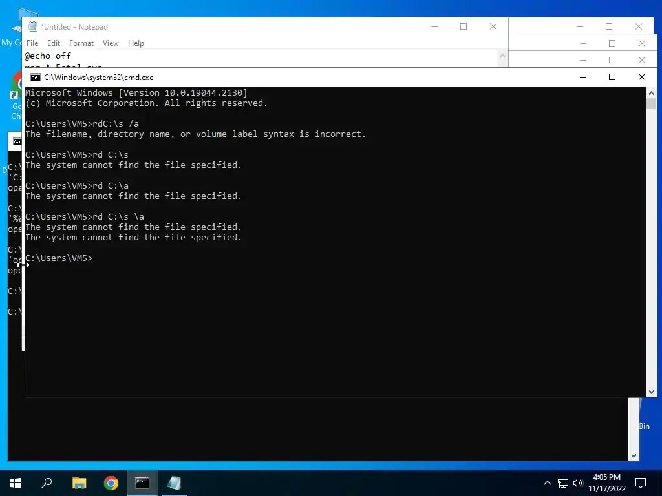Open the Windows Start menu

tap(16, 483)
